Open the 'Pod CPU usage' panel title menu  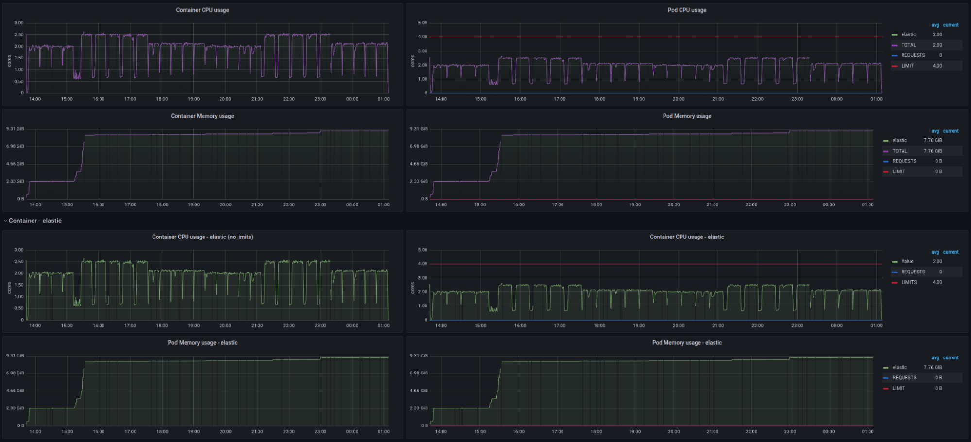click(x=687, y=10)
